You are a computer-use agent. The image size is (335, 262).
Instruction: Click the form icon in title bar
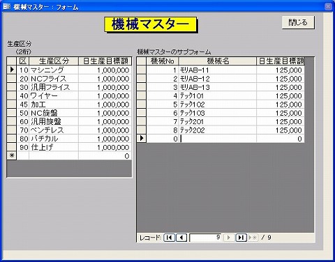click(6, 6)
